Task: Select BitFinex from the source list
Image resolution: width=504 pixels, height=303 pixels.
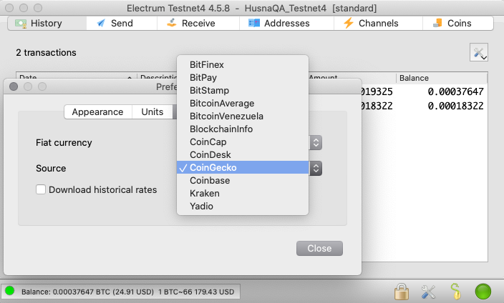Action: (243, 65)
